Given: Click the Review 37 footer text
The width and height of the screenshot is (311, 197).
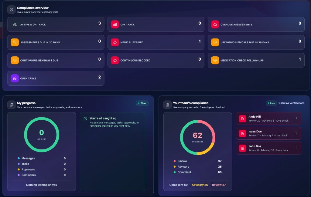Looking at the screenshot, I should [x=219, y=185].
